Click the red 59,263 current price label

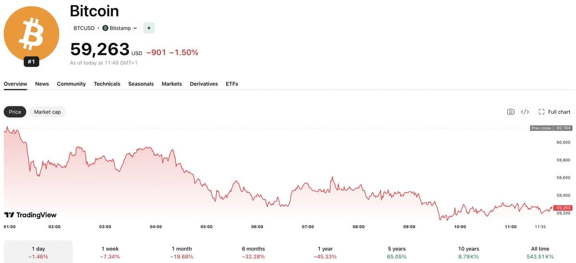[563, 208]
